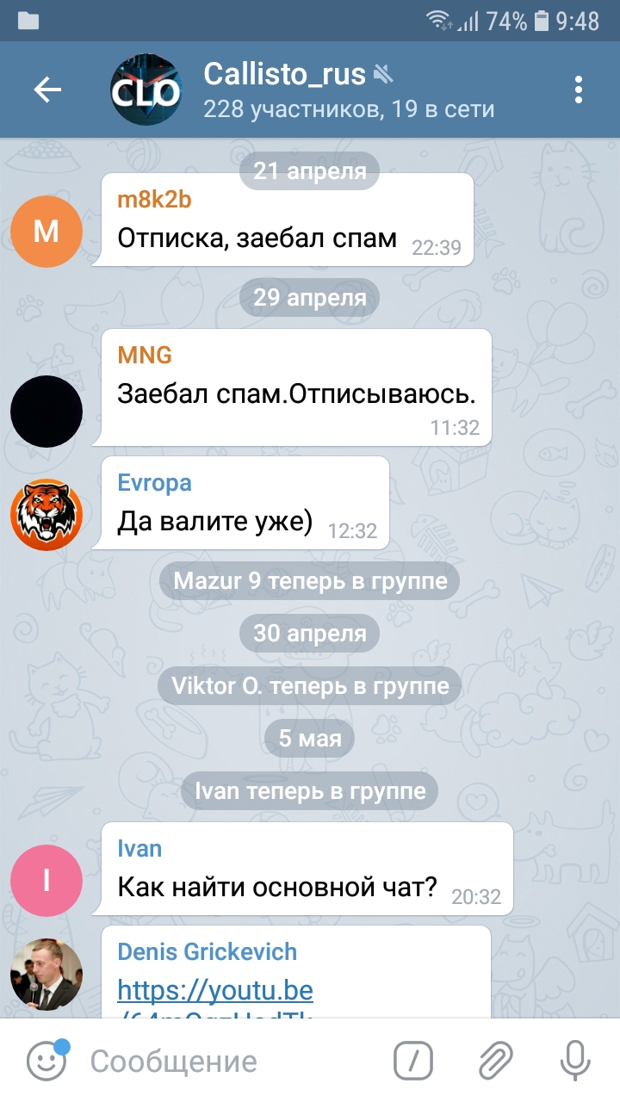
Task: Open m8k2b orange M avatar
Action: pos(46,231)
